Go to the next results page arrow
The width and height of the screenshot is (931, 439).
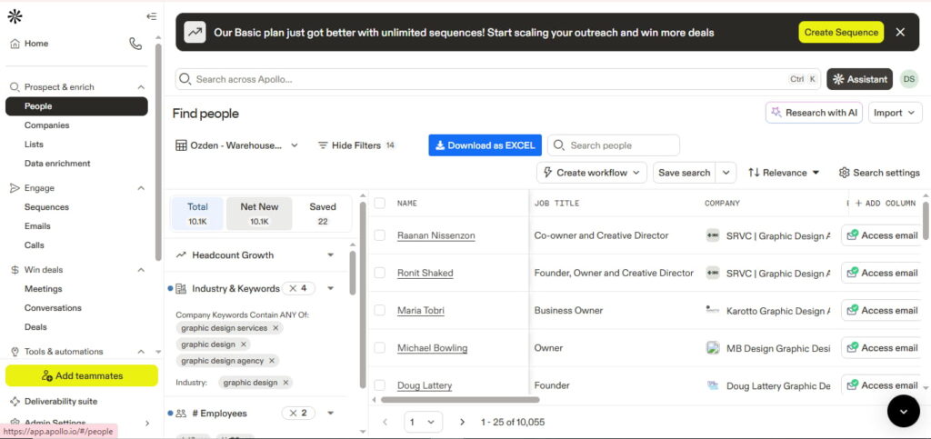(462, 422)
